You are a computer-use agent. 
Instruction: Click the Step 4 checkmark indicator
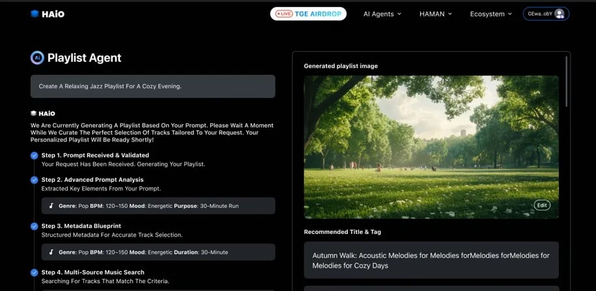point(34,272)
